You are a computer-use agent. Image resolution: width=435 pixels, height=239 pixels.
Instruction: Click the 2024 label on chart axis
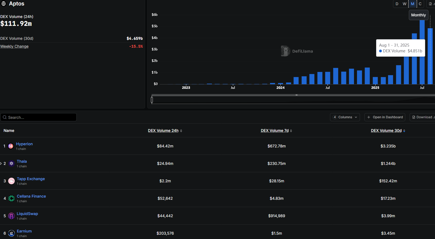[280, 87]
